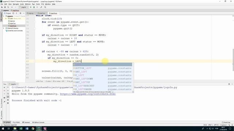Open the CRLF line separator dropdown

click(210, 125)
